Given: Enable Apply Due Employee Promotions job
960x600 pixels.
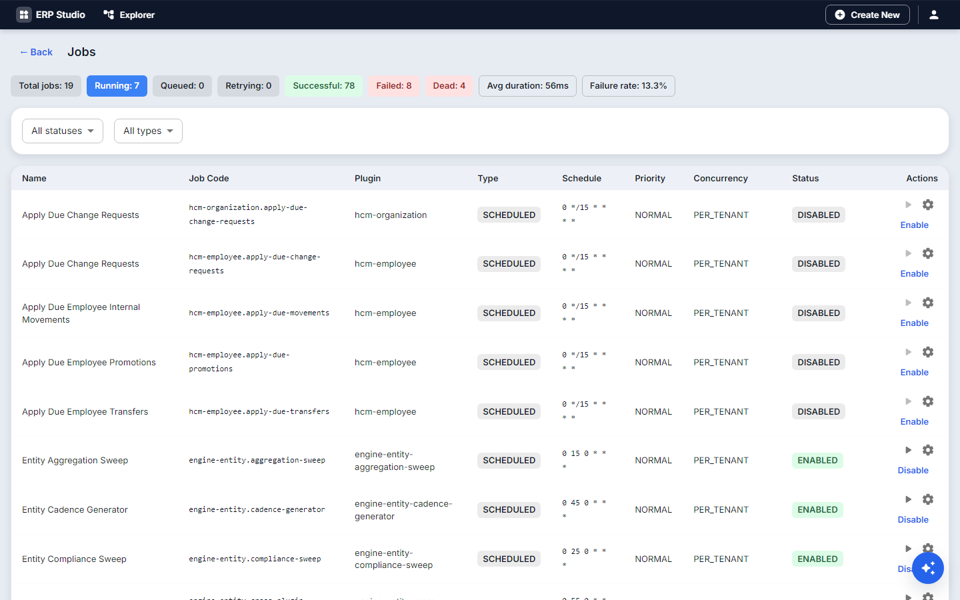Looking at the screenshot, I should pyautogui.click(x=915, y=373).
